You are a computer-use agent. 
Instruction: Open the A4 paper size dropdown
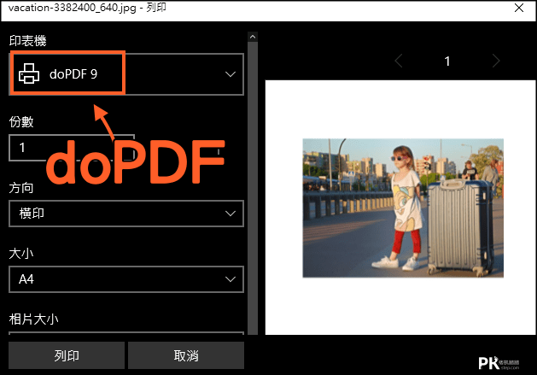(x=126, y=279)
